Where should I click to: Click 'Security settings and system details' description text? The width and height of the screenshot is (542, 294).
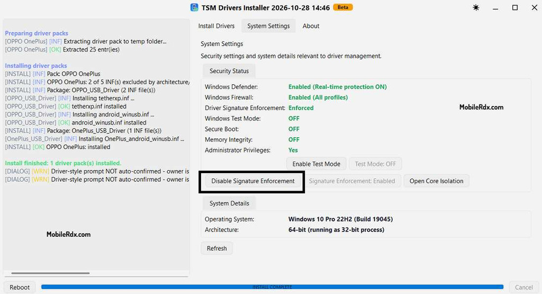click(291, 56)
